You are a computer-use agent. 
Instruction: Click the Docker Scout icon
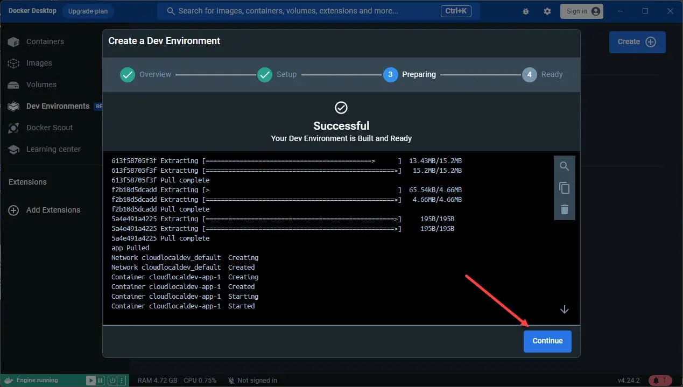(x=13, y=128)
